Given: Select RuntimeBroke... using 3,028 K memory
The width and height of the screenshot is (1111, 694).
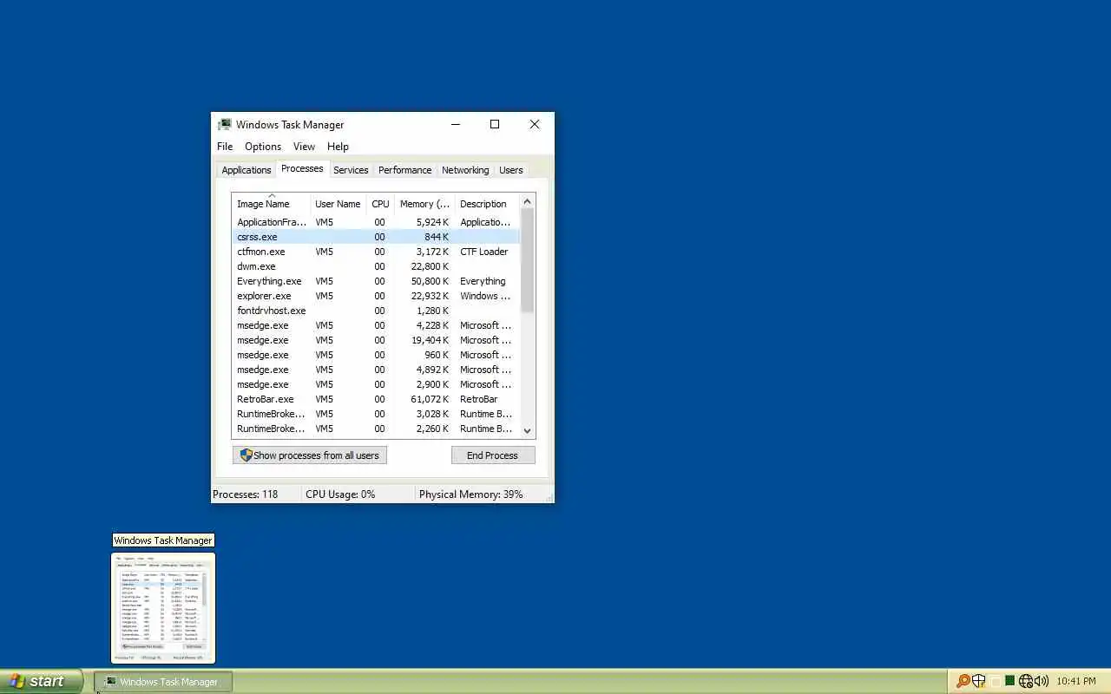Looking at the screenshot, I should tap(376, 414).
